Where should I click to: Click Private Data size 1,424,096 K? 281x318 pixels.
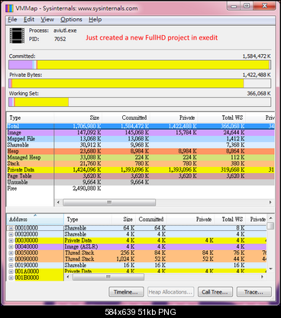pos(86,170)
